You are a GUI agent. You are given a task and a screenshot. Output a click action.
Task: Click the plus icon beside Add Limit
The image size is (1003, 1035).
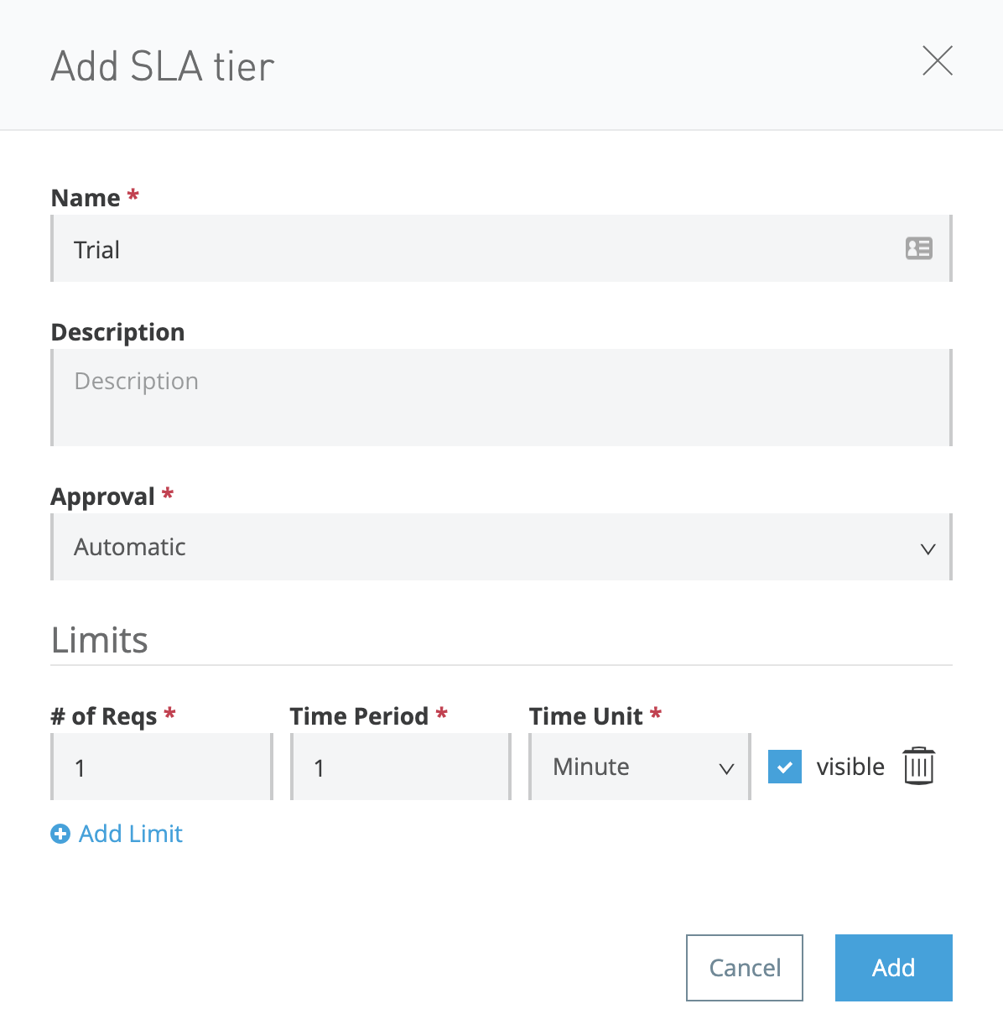pyautogui.click(x=60, y=834)
